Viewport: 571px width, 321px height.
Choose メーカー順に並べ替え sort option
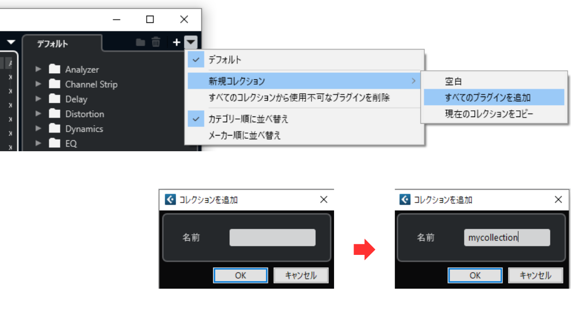245,136
